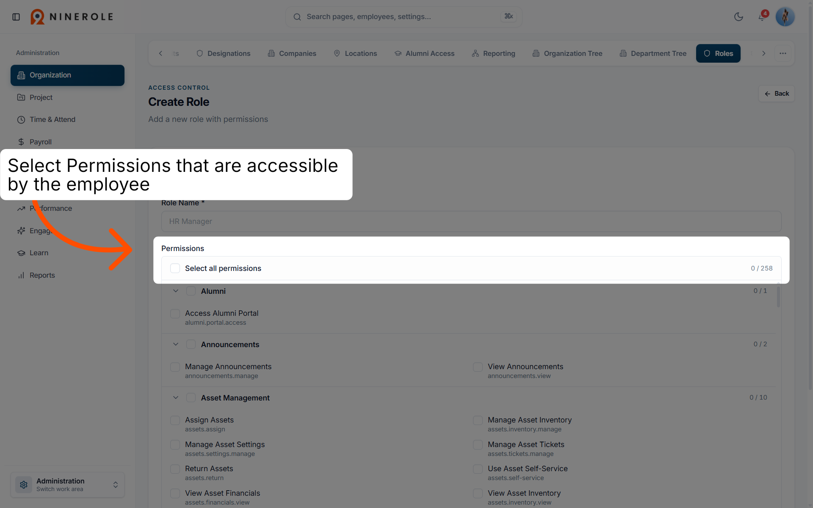The height and width of the screenshot is (508, 813).
Task: Check the Announcements group checkbox
Action: pyautogui.click(x=191, y=344)
